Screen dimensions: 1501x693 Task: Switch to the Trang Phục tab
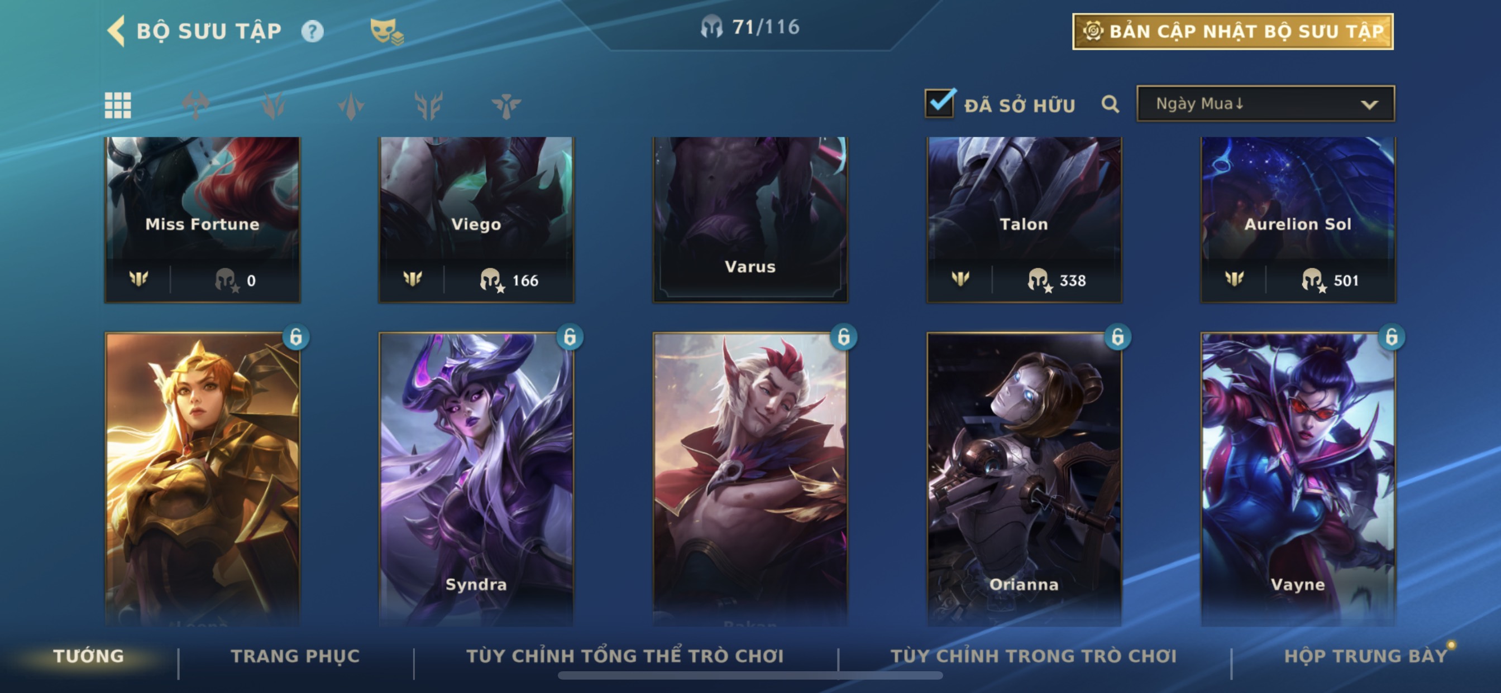click(x=295, y=656)
